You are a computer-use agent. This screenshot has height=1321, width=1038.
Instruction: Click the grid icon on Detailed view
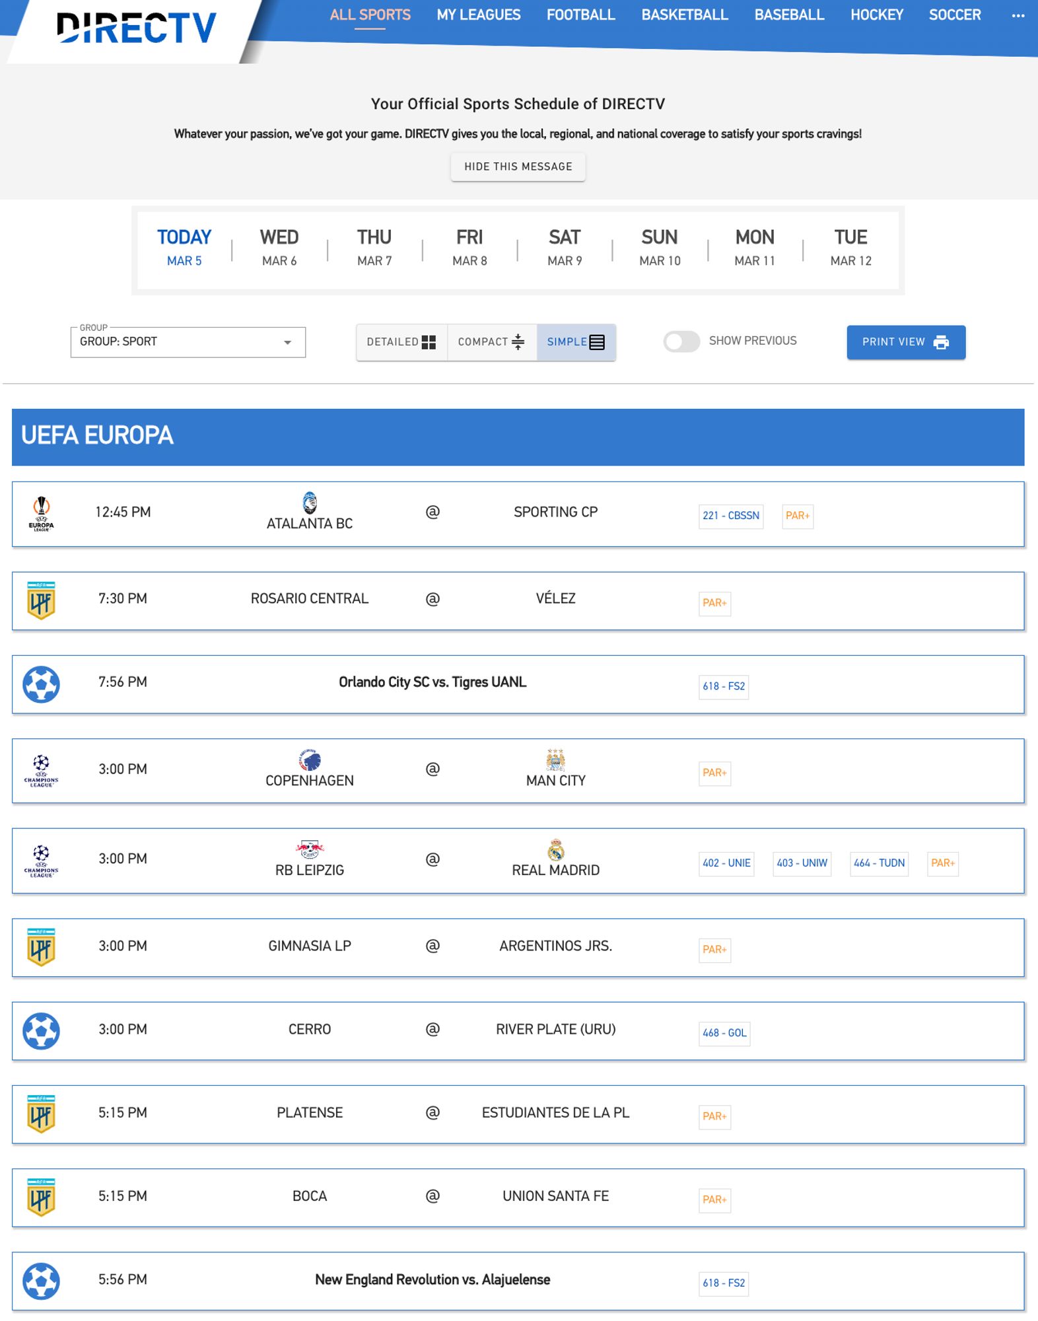[x=429, y=342]
